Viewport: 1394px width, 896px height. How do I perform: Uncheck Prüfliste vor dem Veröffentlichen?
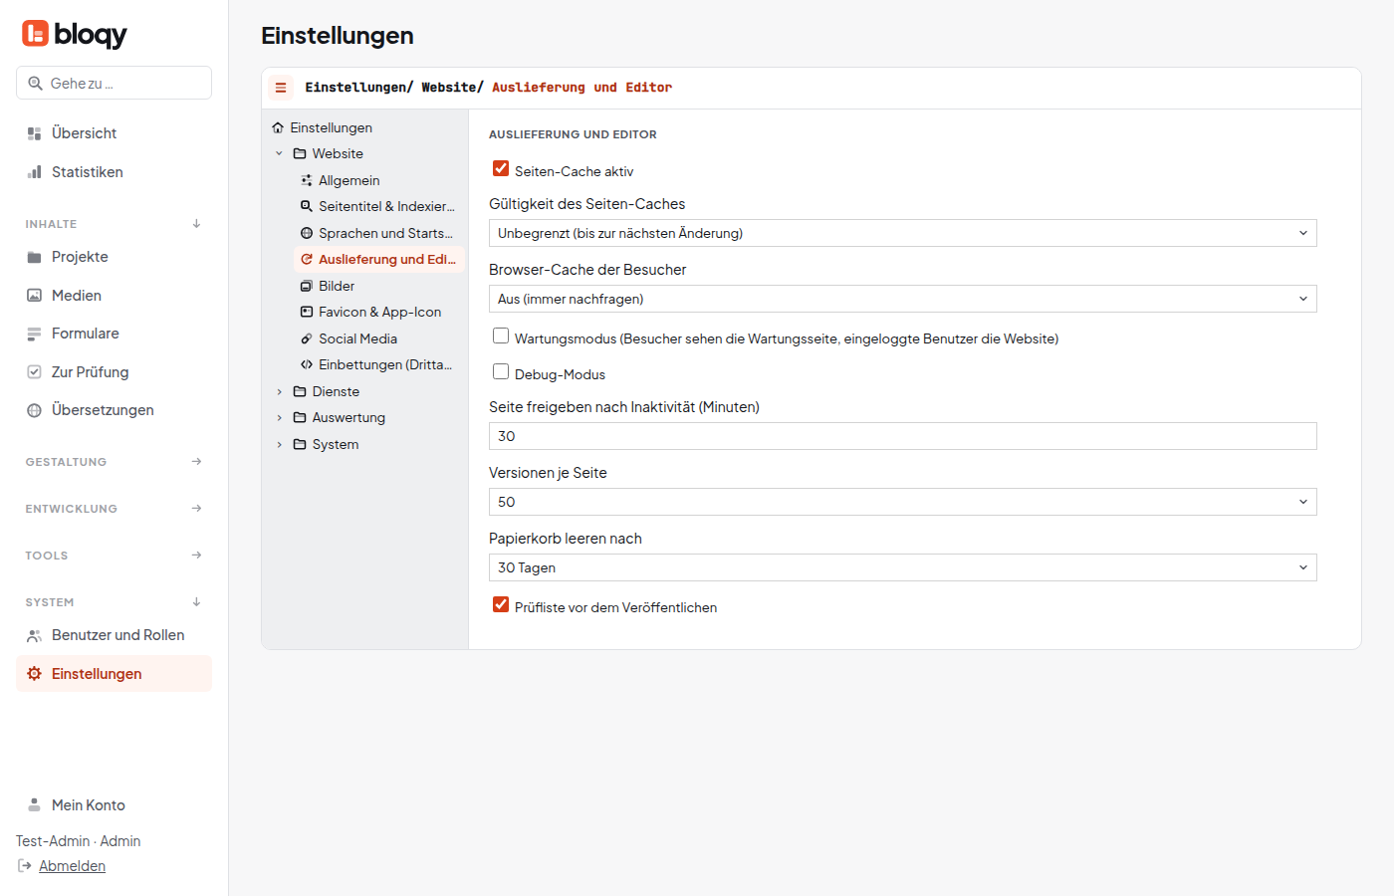pos(501,605)
